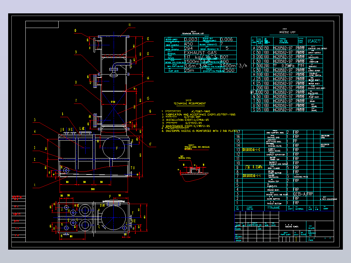Click 'TOWER SECTION' part name
Image resolution: width=351 pixels, height=263 pixels.
point(274,173)
